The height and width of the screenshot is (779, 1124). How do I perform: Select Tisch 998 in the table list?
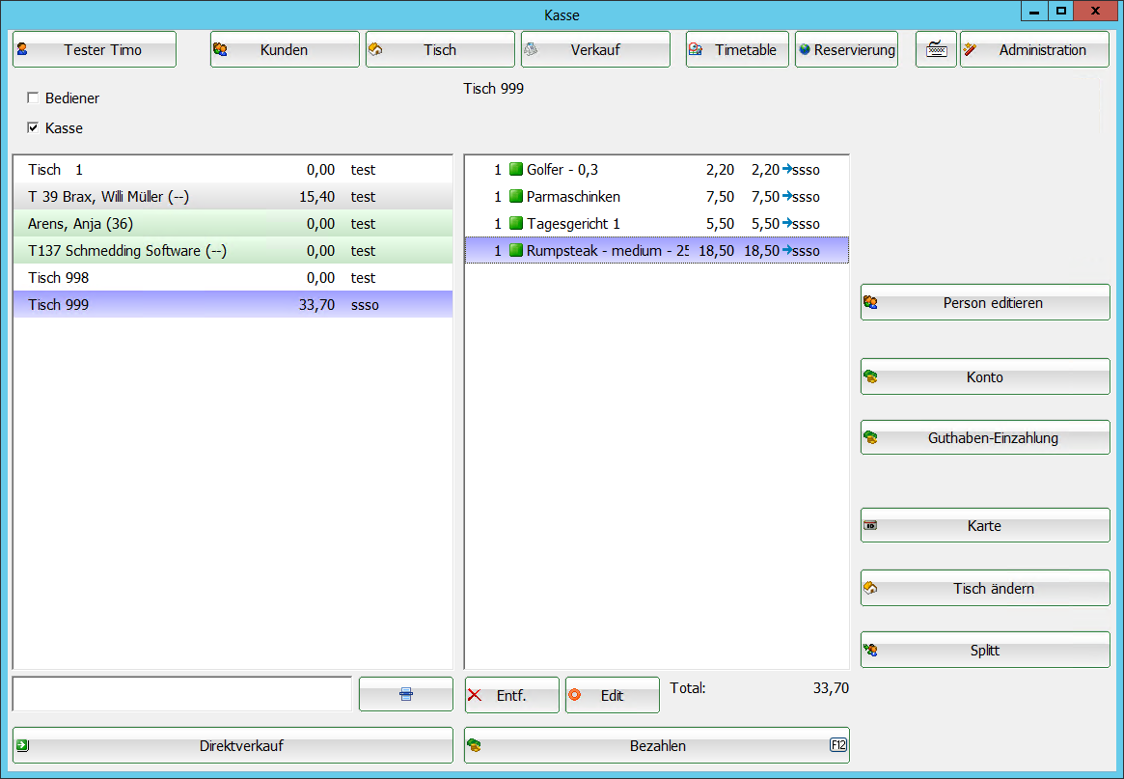[232, 278]
